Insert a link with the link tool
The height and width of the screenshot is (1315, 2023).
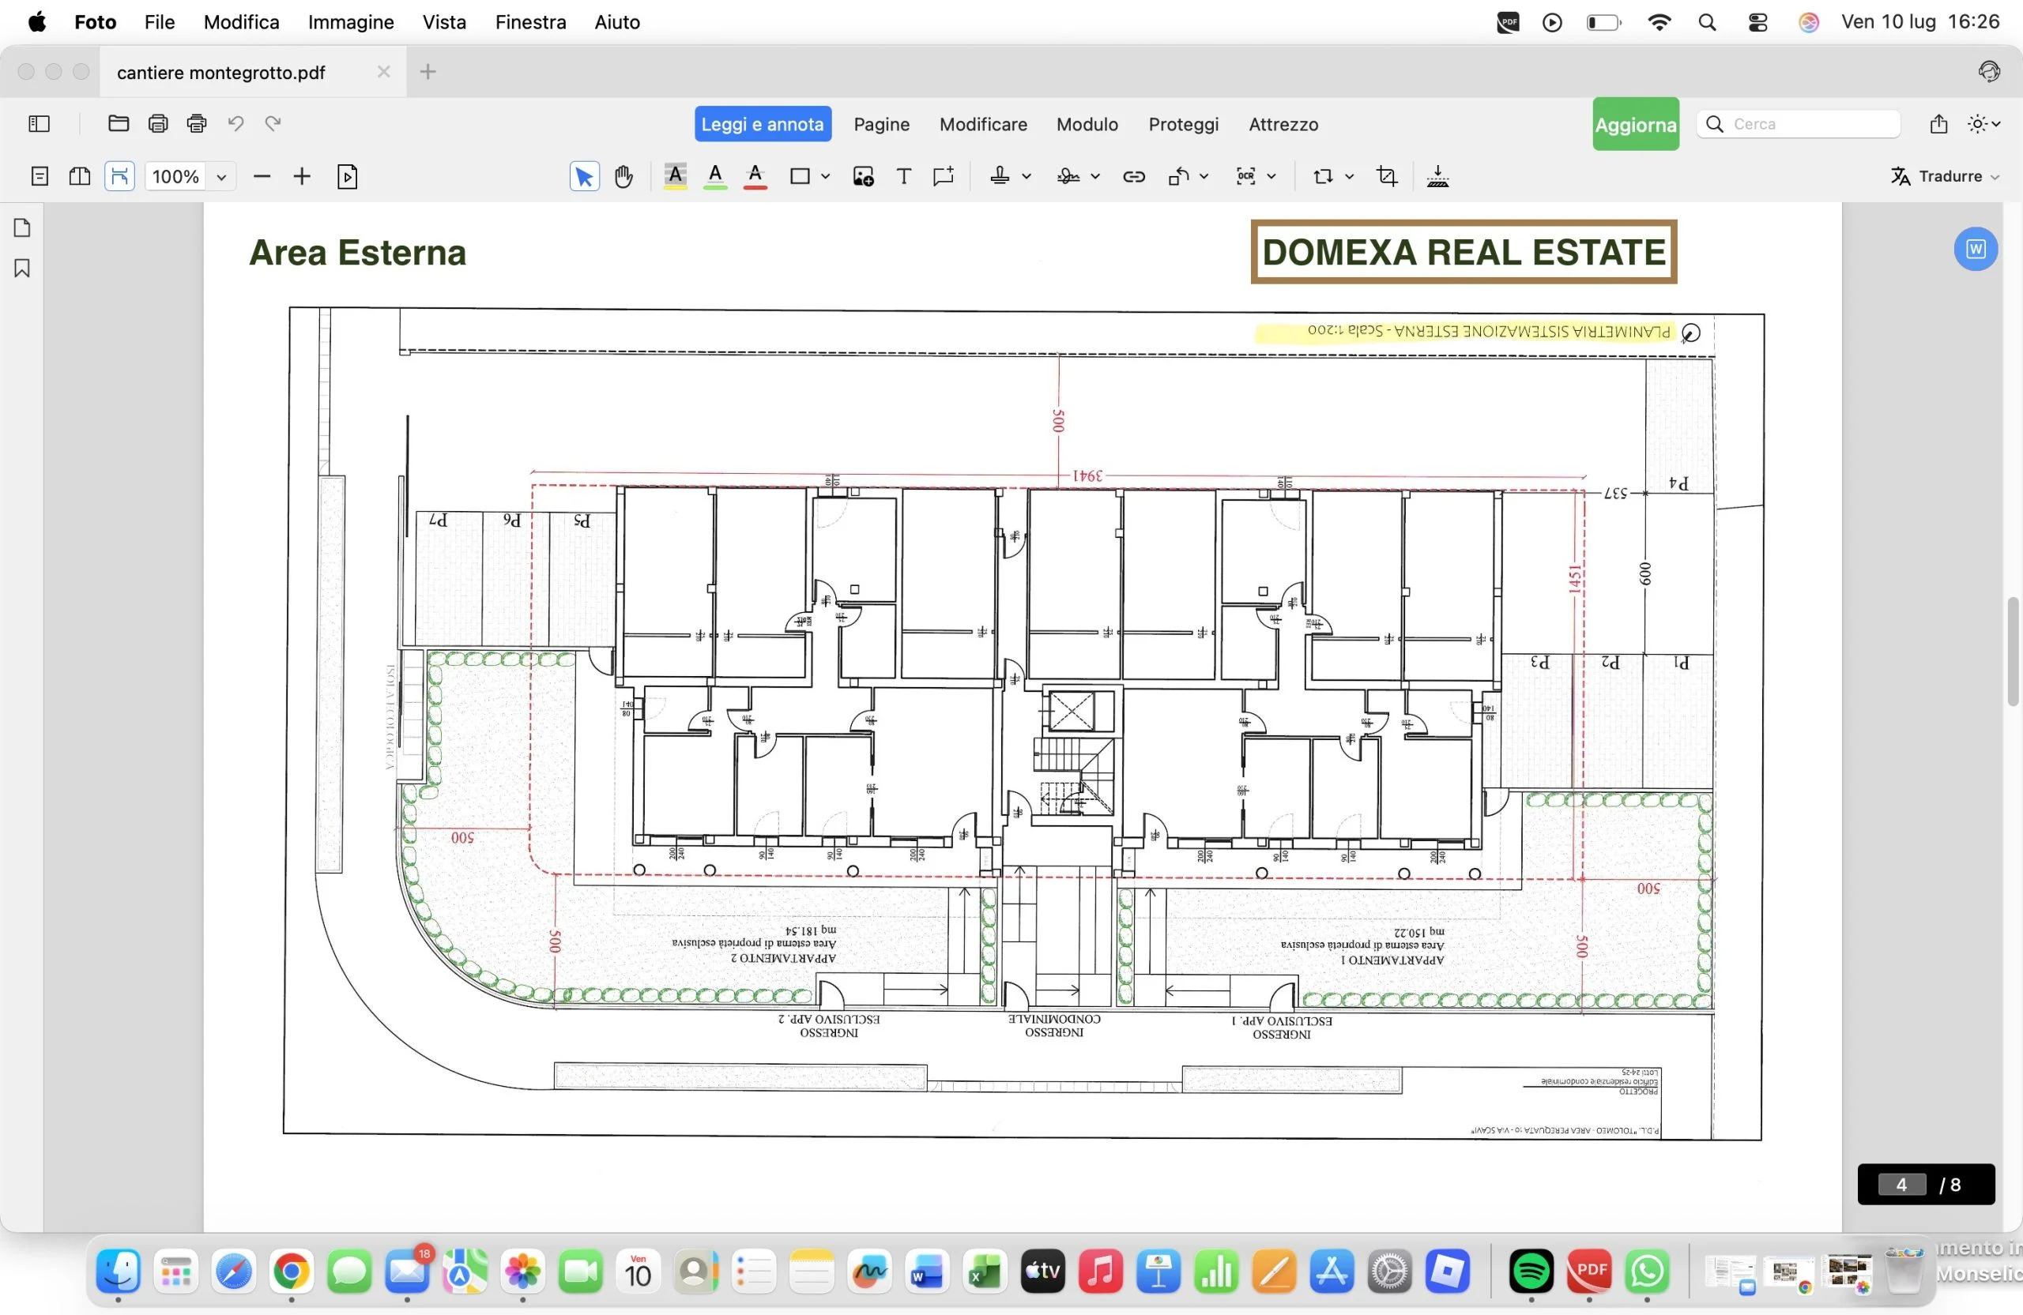[x=1134, y=177]
